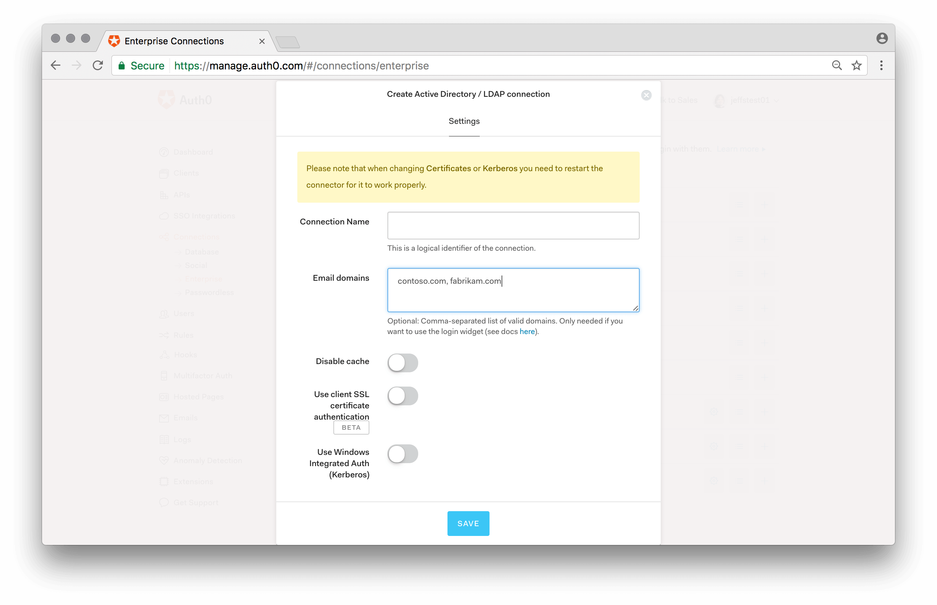937x605 pixels.
Task: Enable Use Windows Integrated Auth (Kerberos)
Action: pos(403,454)
